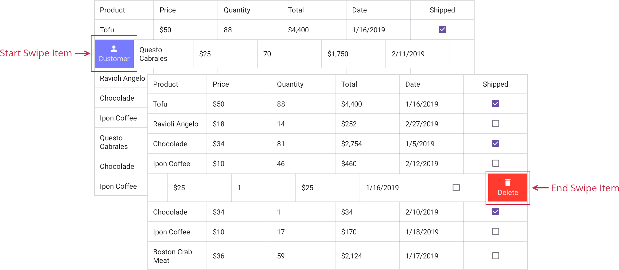619x270 pixels.
Task: Click Product column header in lower grid
Action: 166,84
